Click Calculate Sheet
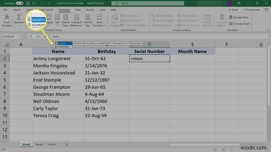Screen dimensions: 271x152 tap(239, 24)
